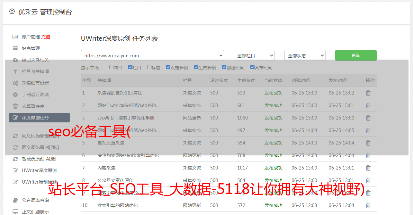Screen dimensions: 413x215
Task: Click the 网站更新 column cell for 搜索引擎的网站优化
Action: (x=192, y=205)
